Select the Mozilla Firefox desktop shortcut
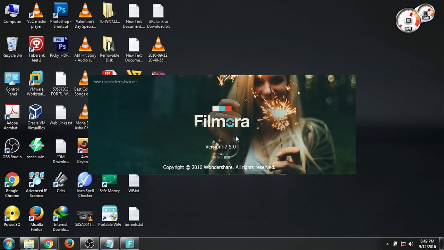This screenshot has height=250, width=444. tap(36, 219)
